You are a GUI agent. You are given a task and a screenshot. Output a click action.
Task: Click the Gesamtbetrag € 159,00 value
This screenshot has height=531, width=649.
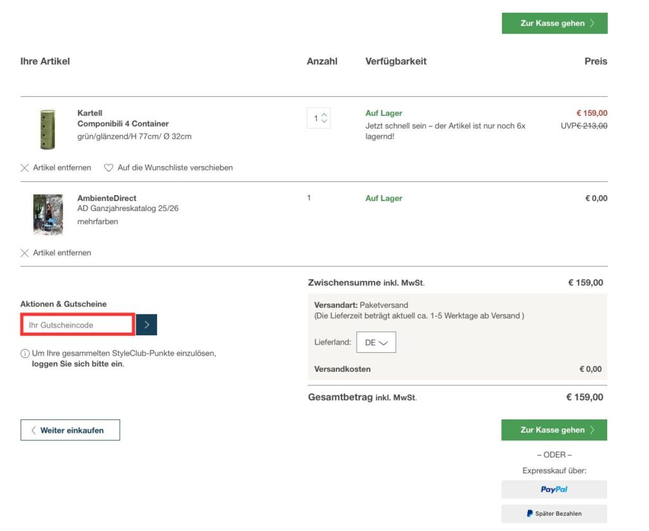coord(584,397)
